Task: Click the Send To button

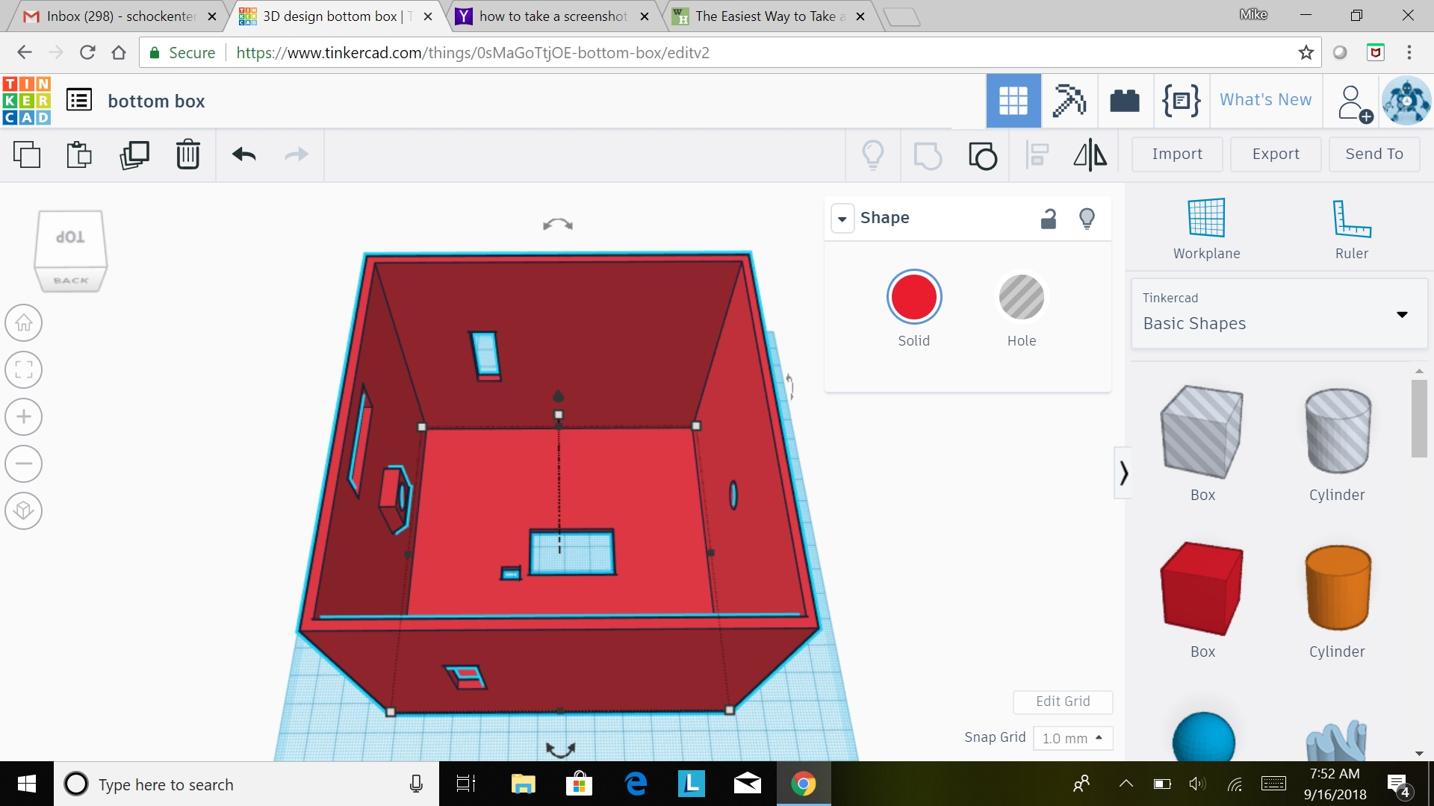Action: tap(1374, 154)
